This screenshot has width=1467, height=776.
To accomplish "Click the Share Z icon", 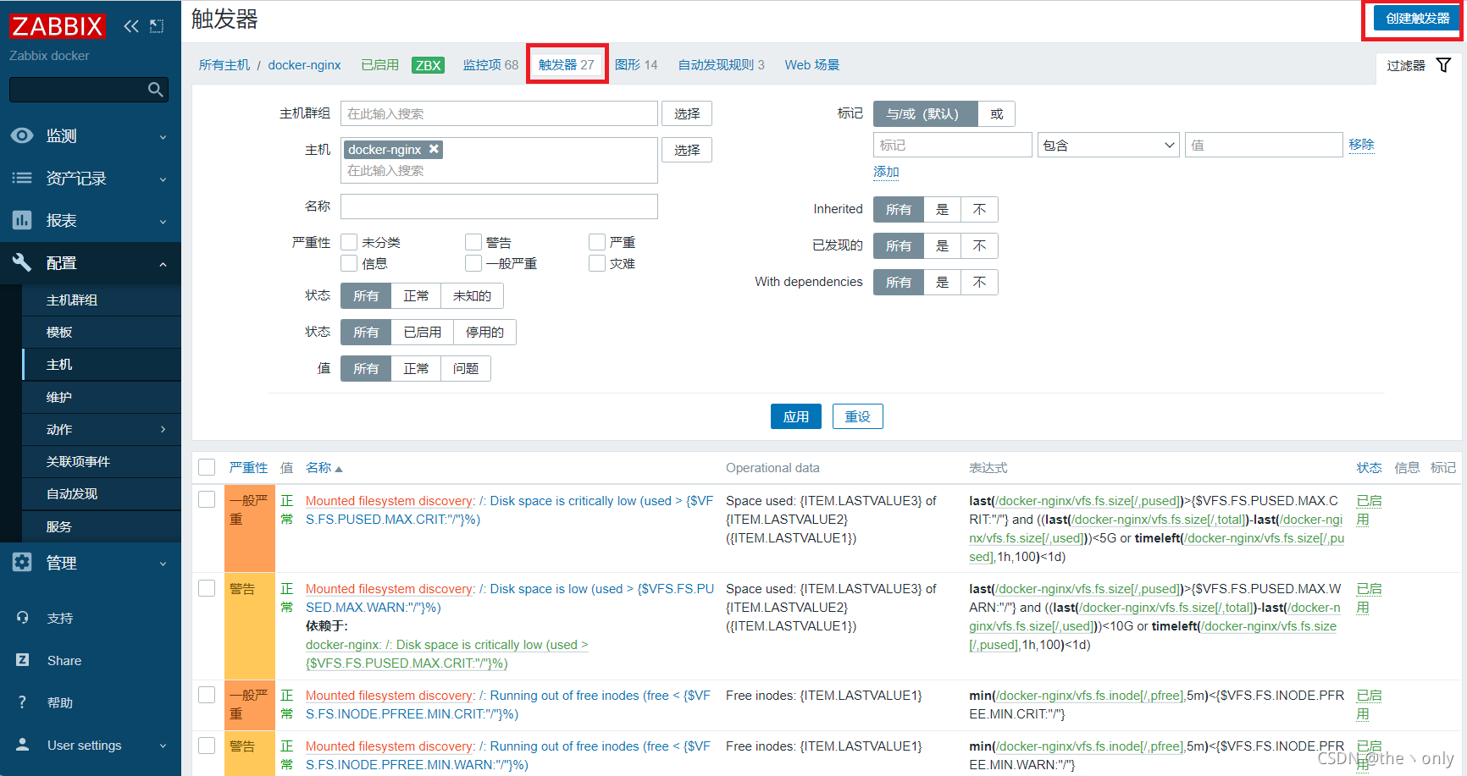I will point(23,660).
